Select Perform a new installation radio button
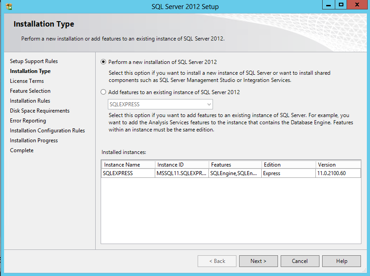 (x=103, y=62)
